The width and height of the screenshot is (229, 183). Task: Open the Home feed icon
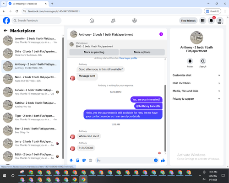(92, 21)
